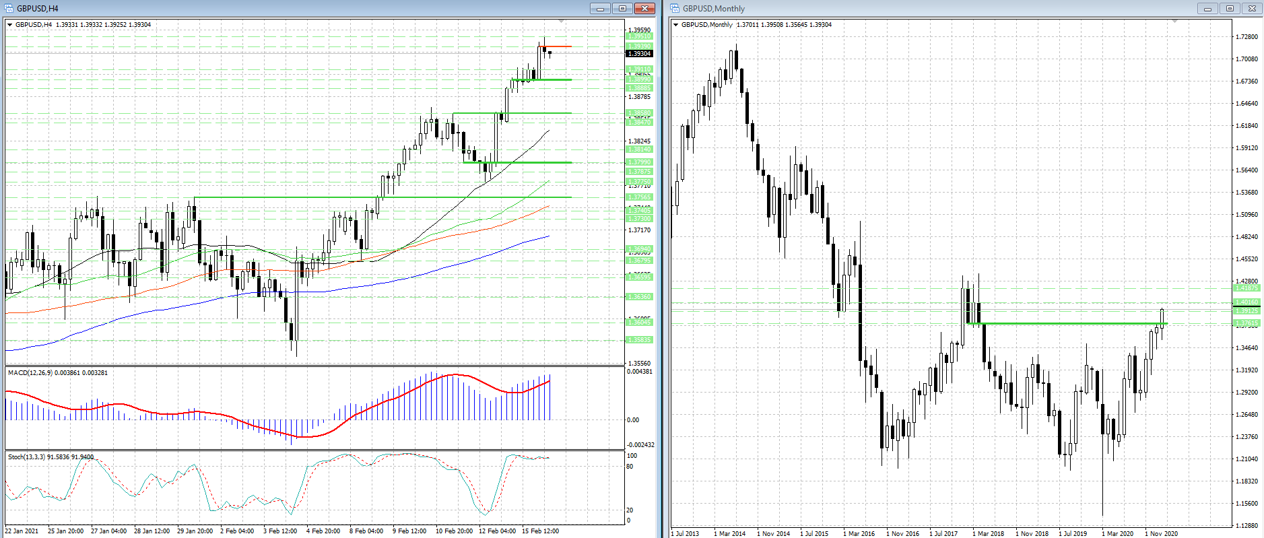
Task: Click the 1.50960 price on Monthly scale
Action: (1247, 215)
